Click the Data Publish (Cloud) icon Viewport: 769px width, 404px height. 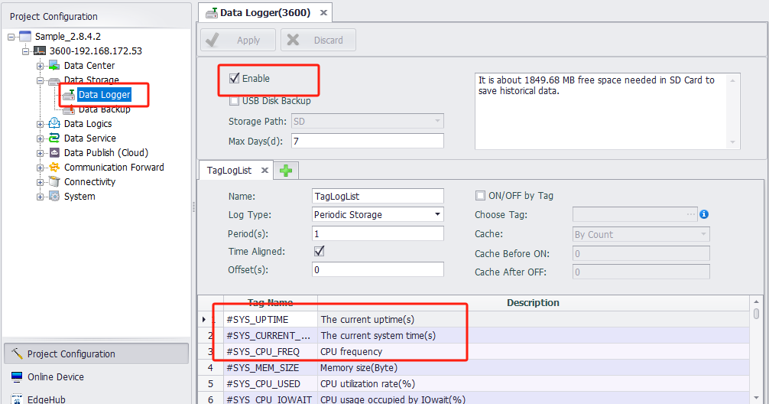(54, 153)
